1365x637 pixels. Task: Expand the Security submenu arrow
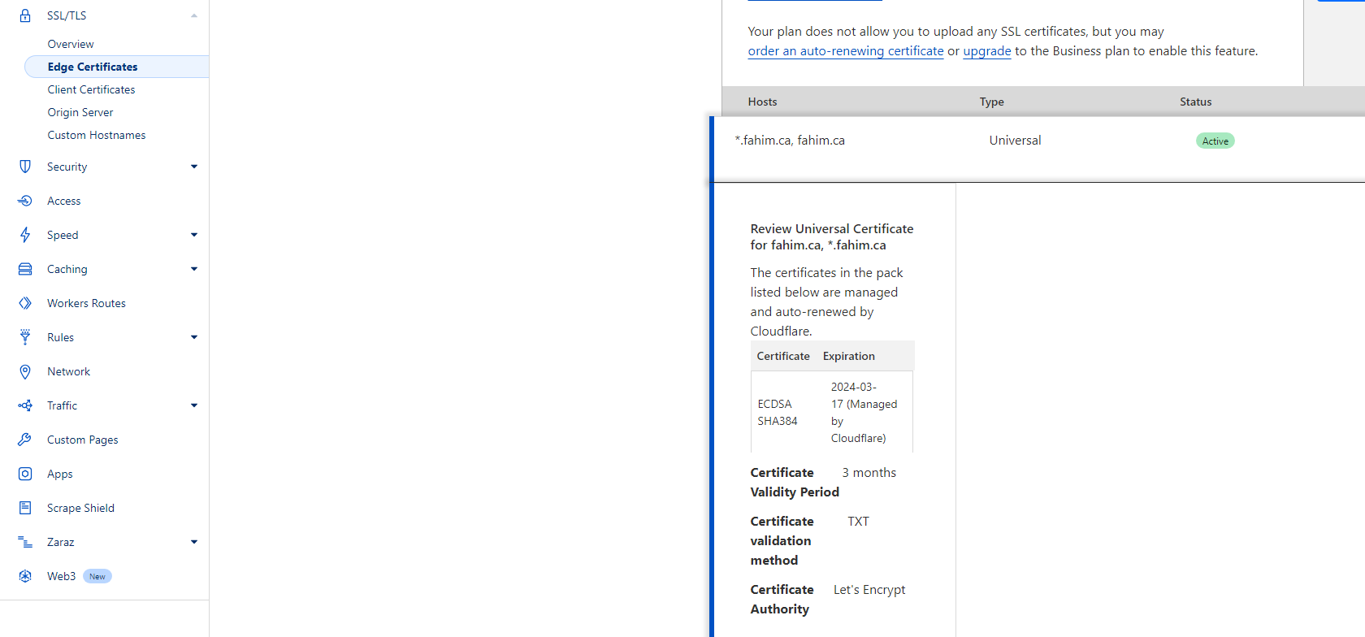click(194, 167)
